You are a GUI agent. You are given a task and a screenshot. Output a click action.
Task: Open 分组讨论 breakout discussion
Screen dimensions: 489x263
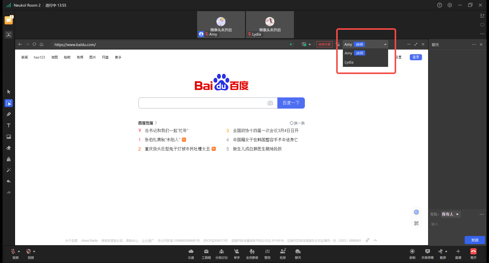[222, 254]
